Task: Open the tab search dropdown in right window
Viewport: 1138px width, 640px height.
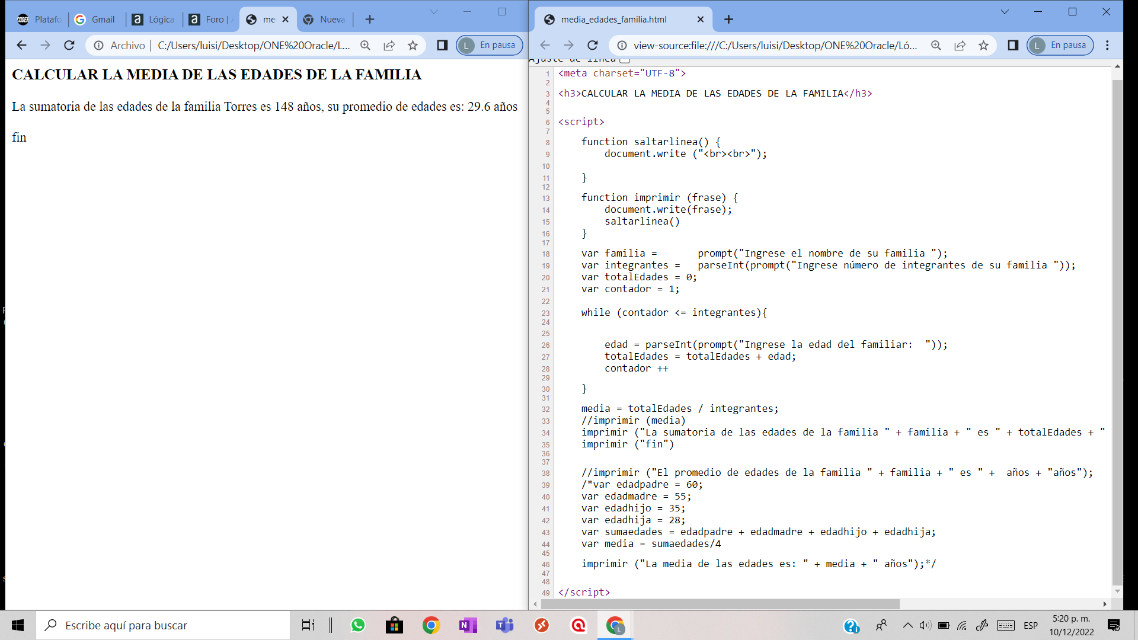Action: (1005, 12)
